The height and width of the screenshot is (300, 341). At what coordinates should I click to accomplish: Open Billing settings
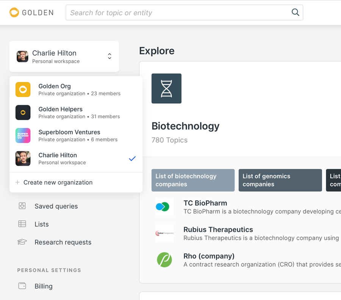pyautogui.click(x=44, y=286)
